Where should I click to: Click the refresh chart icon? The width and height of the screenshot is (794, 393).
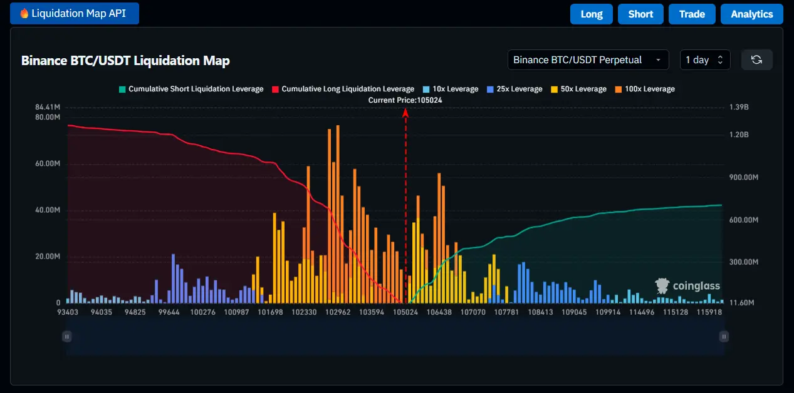click(x=756, y=60)
